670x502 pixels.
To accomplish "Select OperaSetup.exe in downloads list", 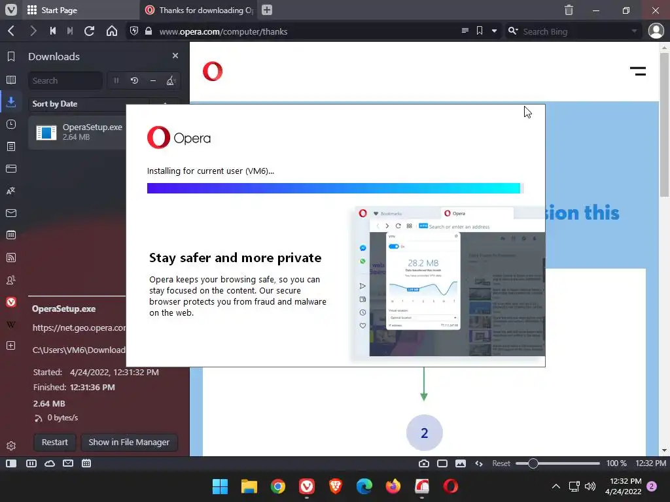I will [x=77, y=132].
